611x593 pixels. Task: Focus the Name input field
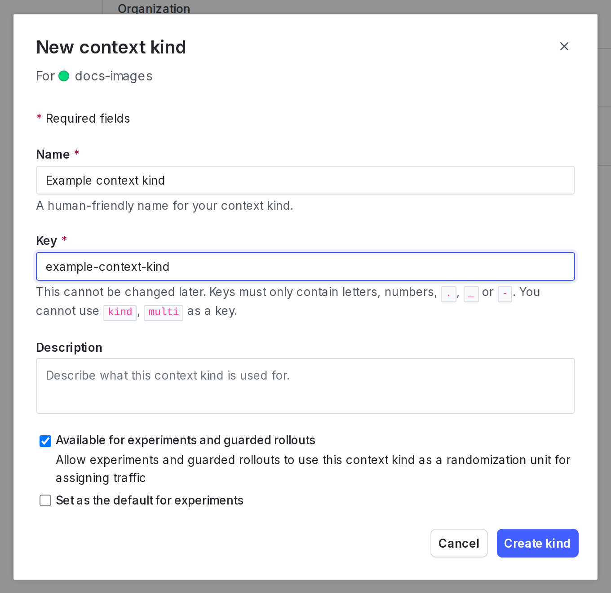(x=305, y=180)
